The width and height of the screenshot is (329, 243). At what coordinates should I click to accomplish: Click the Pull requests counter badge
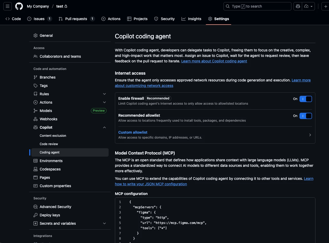92,19
